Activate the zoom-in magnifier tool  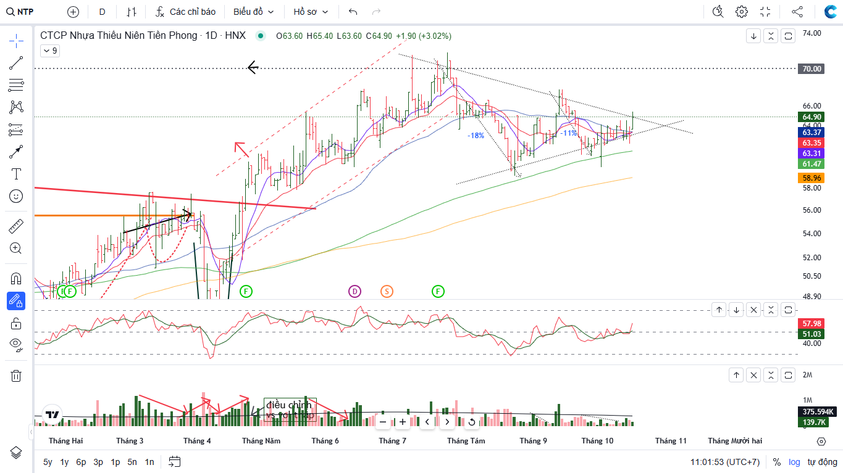(16, 249)
